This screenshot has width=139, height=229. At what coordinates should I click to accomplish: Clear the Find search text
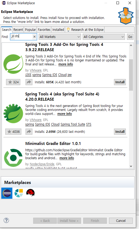[34, 37]
